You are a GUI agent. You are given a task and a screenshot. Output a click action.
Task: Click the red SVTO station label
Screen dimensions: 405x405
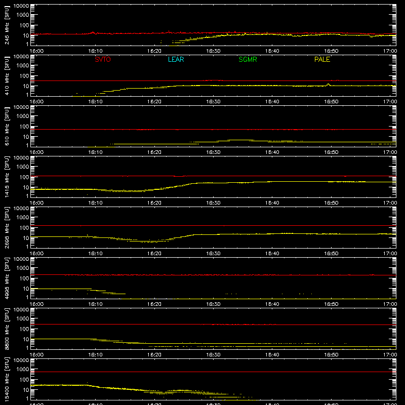103,59
